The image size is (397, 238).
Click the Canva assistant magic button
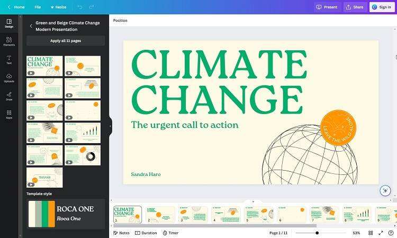pos(385,191)
